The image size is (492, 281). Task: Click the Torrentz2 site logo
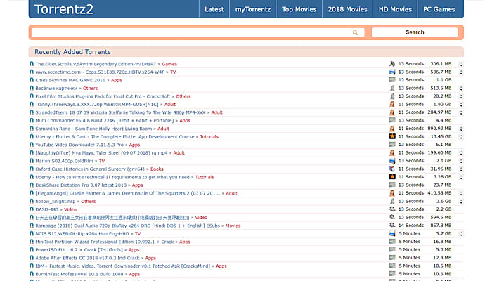click(x=64, y=9)
